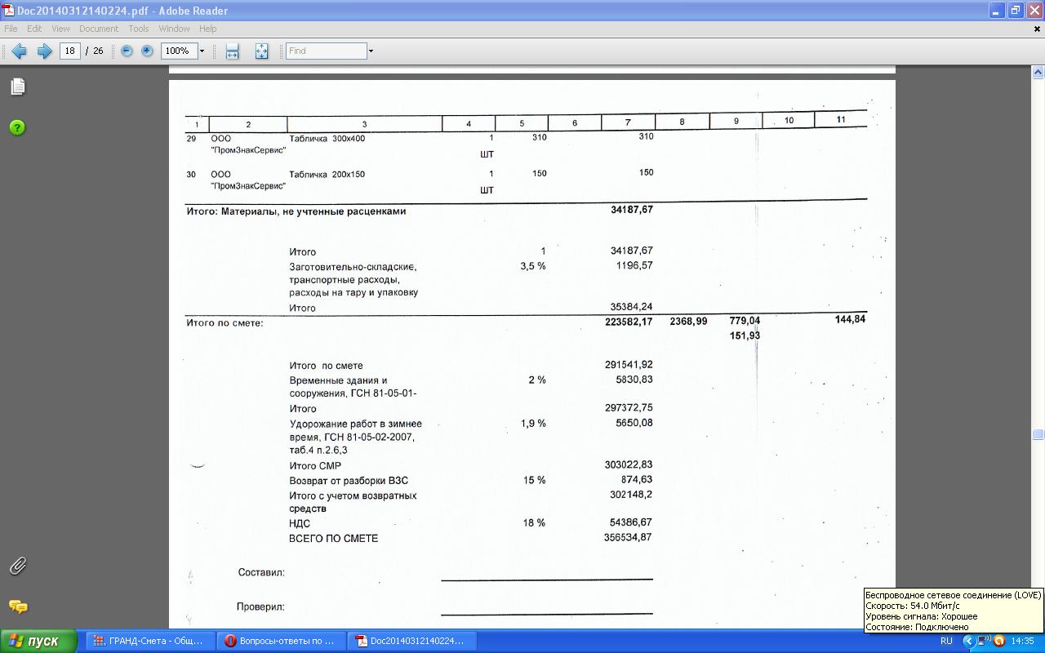Click the Doc20140312140224 PDF taskbar button
This screenshot has width=1045, height=653.
[x=412, y=641]
